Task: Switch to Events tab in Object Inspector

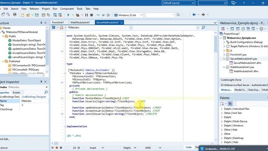Action: tap(16, 92)
